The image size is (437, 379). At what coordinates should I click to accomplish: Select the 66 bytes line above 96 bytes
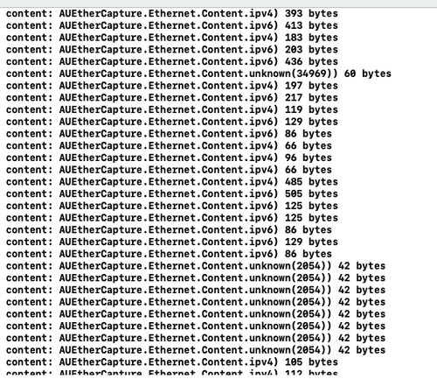coord(169,145)
